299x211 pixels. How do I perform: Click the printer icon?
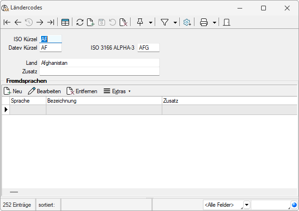pyautogui.click(x=204, y=22)
